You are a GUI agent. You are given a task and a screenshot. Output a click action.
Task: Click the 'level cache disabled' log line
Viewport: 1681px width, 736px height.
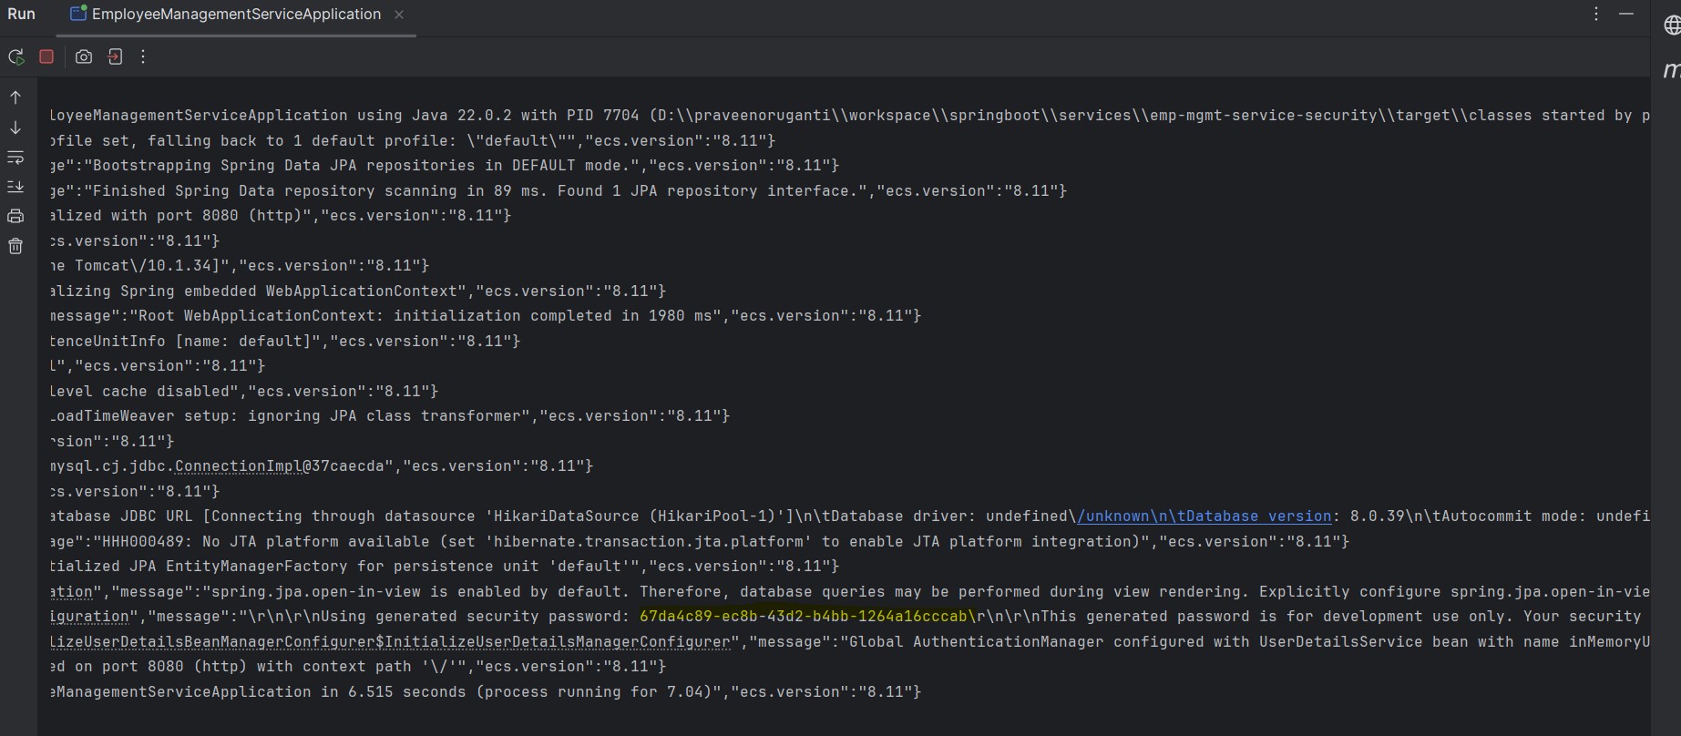244,392
